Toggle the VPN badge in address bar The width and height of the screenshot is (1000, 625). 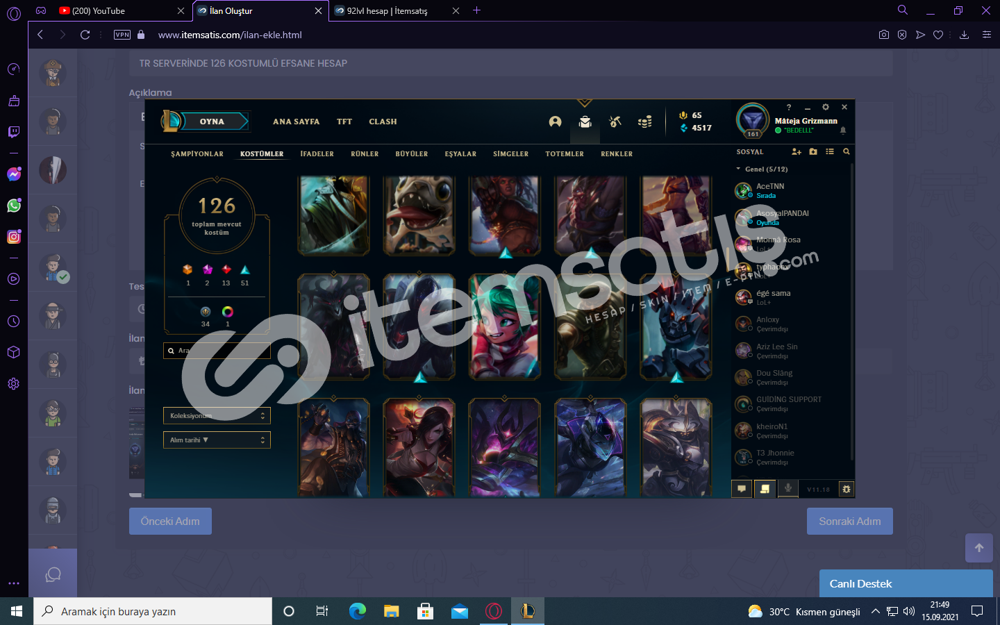tap(122, 35)
